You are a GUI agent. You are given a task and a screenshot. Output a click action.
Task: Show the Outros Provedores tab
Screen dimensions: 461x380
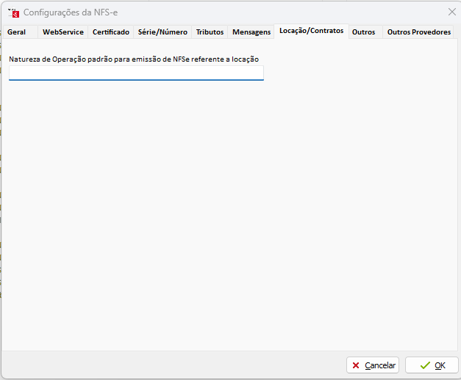coord(418,32)
